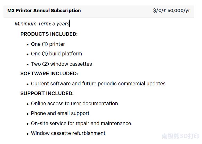Click On-site service for repair and maintenance
The image size is (202, 144).
tap(81, 123)
